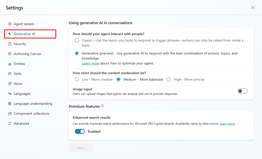
Task: Click the Entities icon in the sidebar
Action: [10, 64]
